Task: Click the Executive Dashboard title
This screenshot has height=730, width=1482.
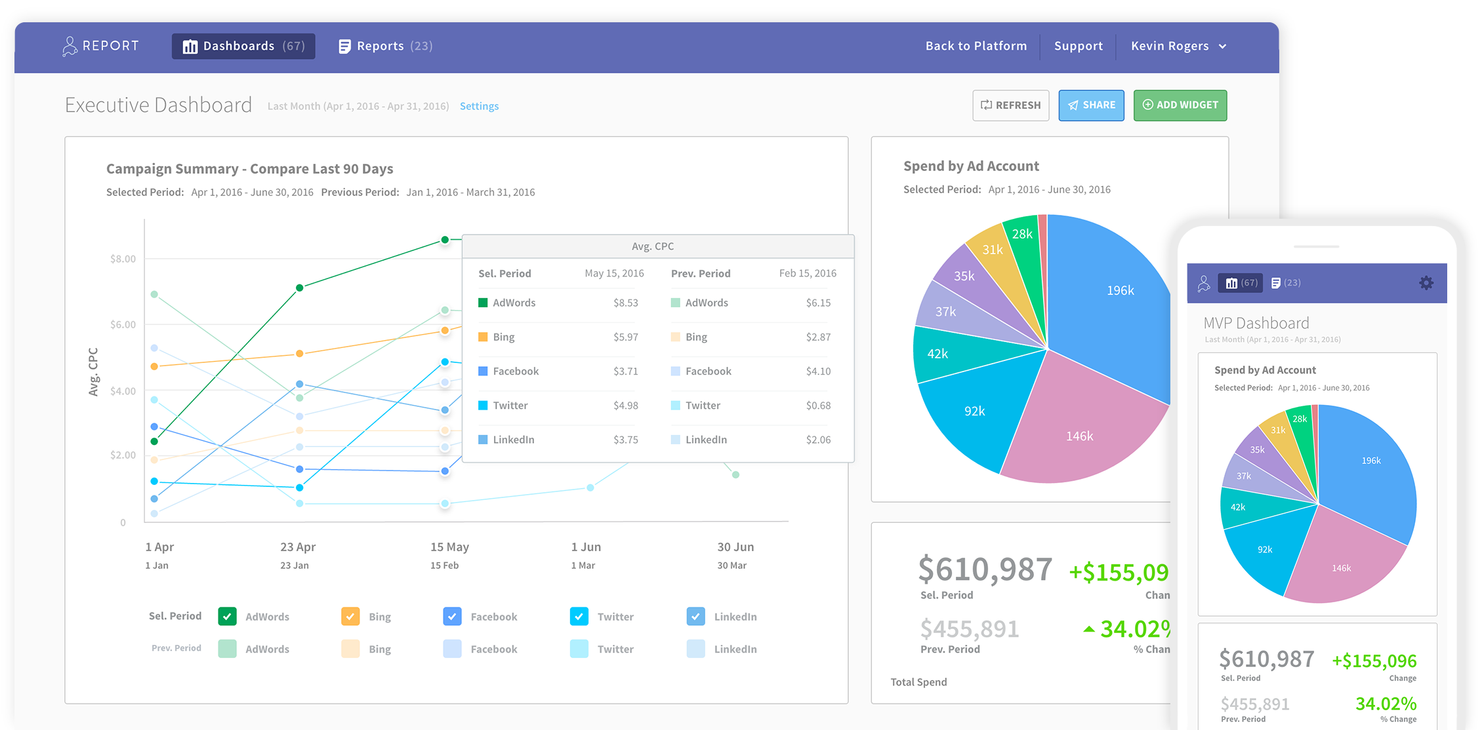Action: coord(158,105)
